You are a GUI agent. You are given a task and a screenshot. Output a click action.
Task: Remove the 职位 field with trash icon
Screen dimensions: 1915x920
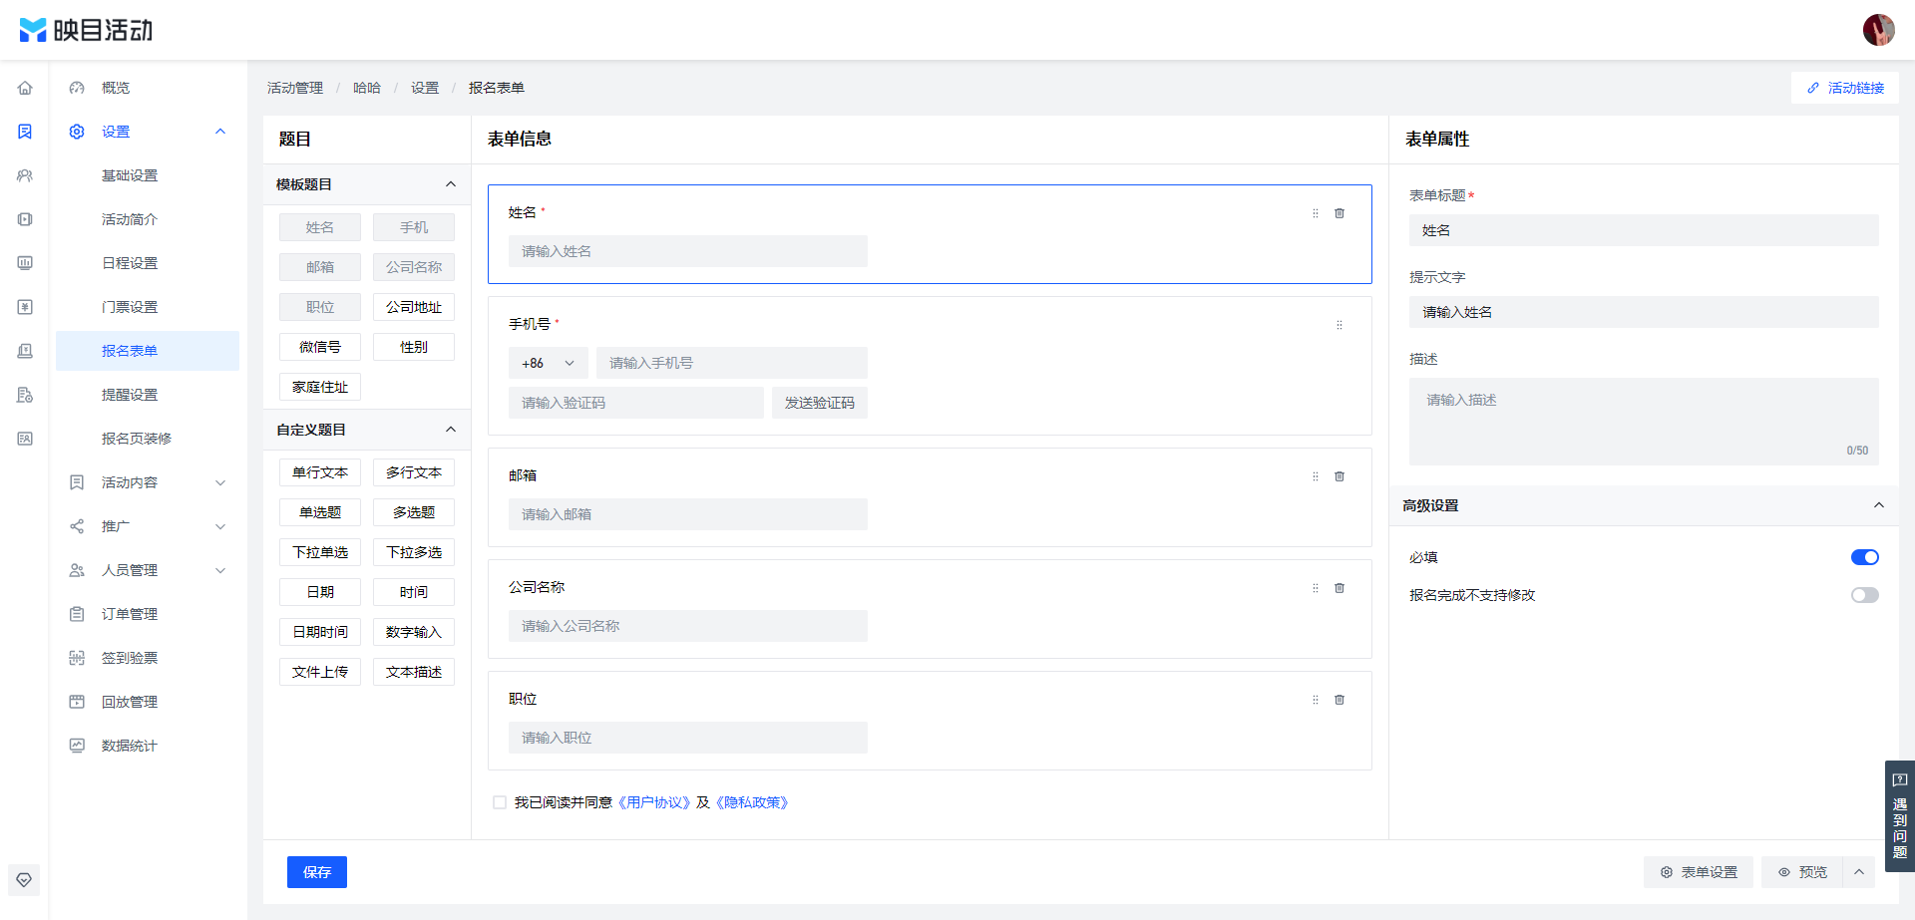pos(1340,700)
